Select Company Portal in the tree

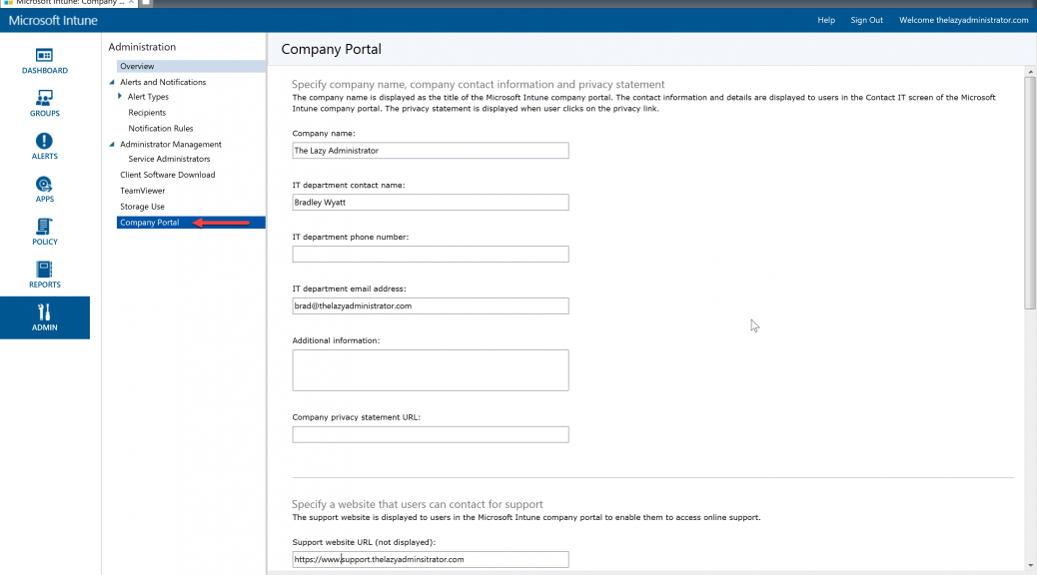pos(191,222)
